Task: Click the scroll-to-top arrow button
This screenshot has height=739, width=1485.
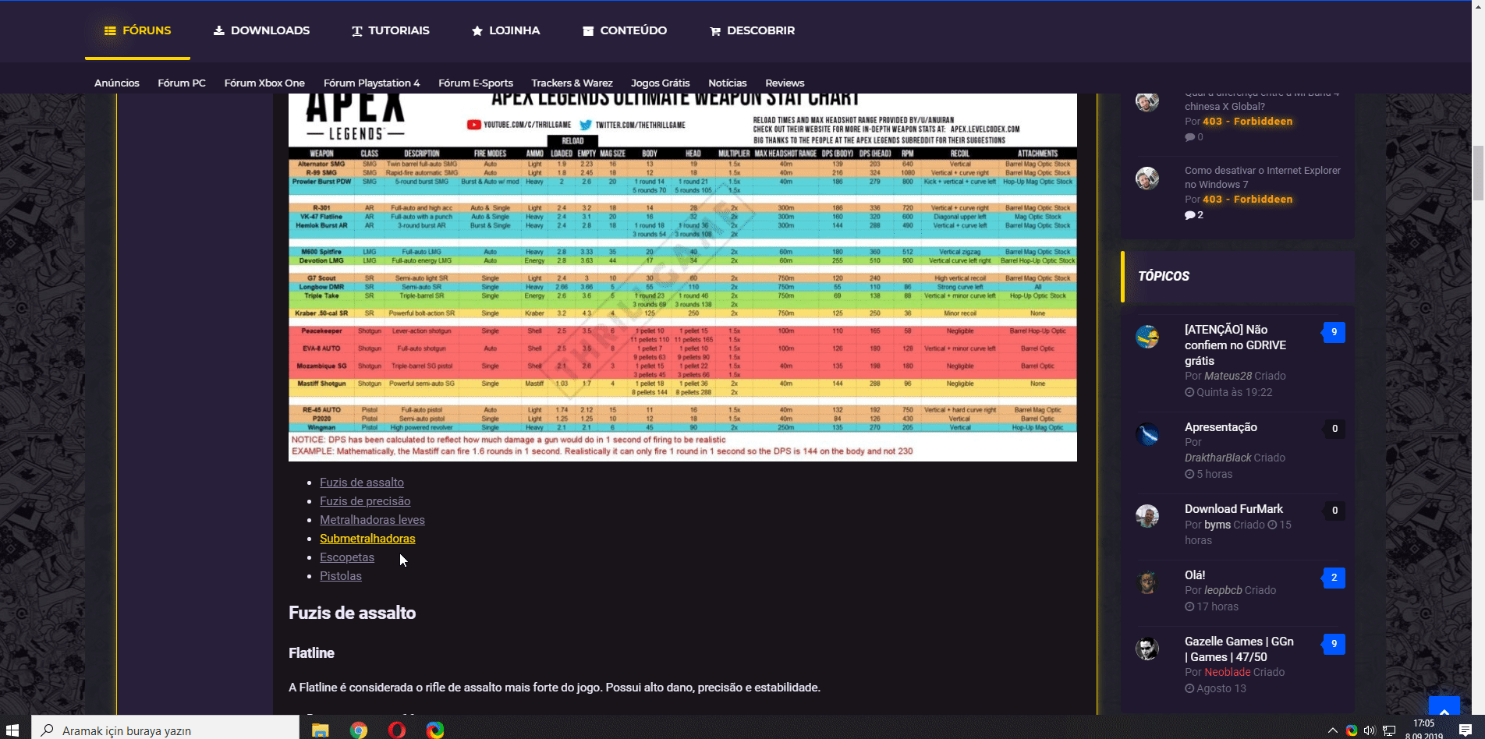Action: pos(1444,710)
